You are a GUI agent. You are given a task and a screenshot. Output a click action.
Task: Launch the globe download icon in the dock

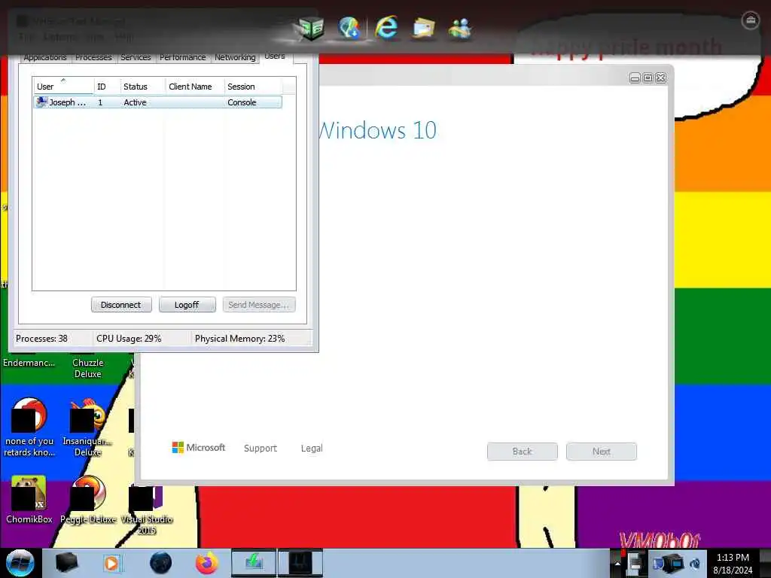coord(349,28)
